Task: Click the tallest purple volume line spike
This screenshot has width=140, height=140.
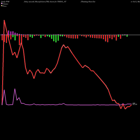Action: (15, 89)
